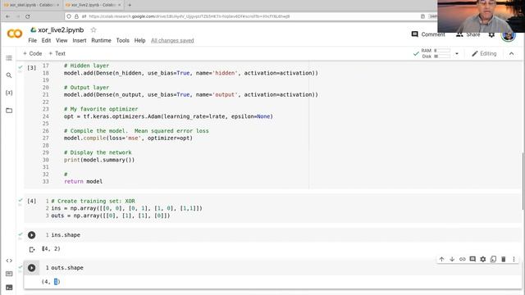Open the Help menu

tap(139, 40)
